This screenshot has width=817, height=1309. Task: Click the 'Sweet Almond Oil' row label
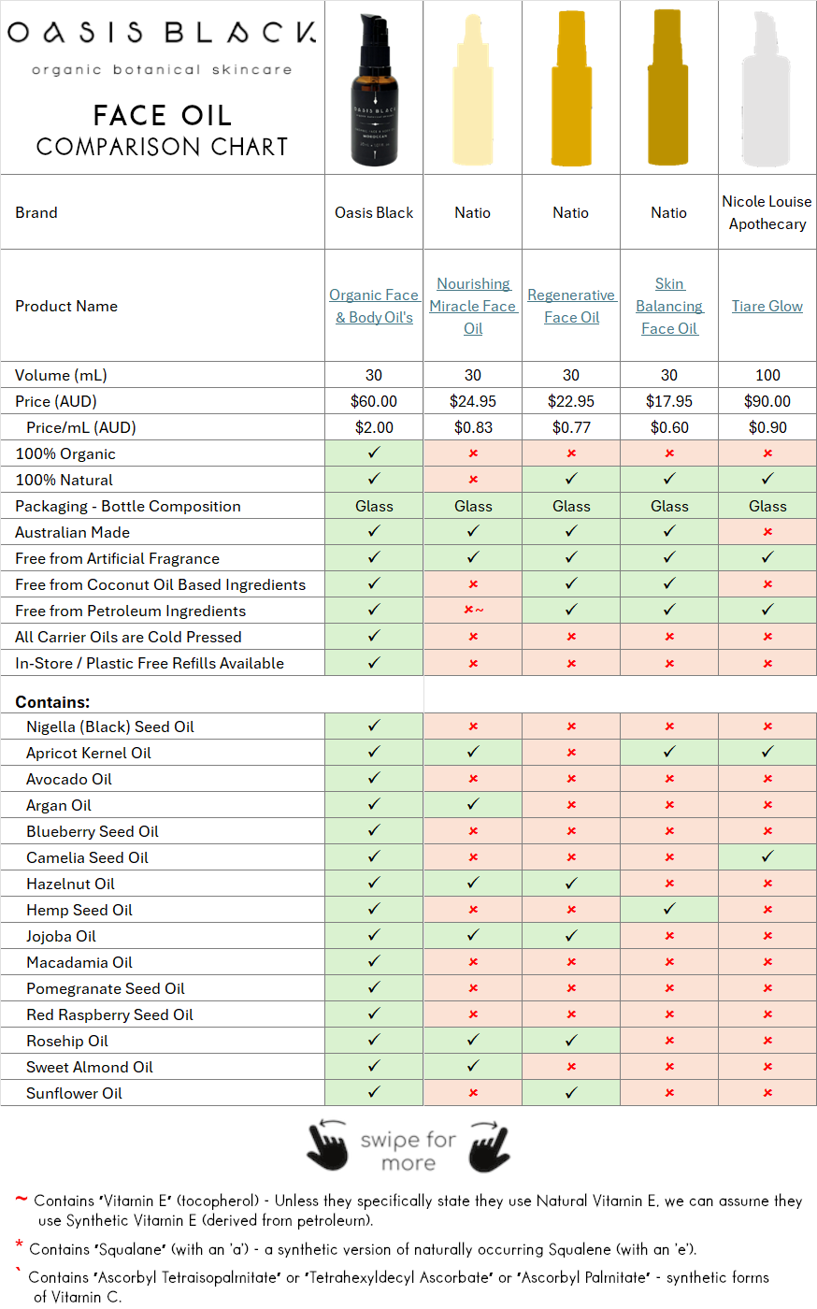[90, 1067]
